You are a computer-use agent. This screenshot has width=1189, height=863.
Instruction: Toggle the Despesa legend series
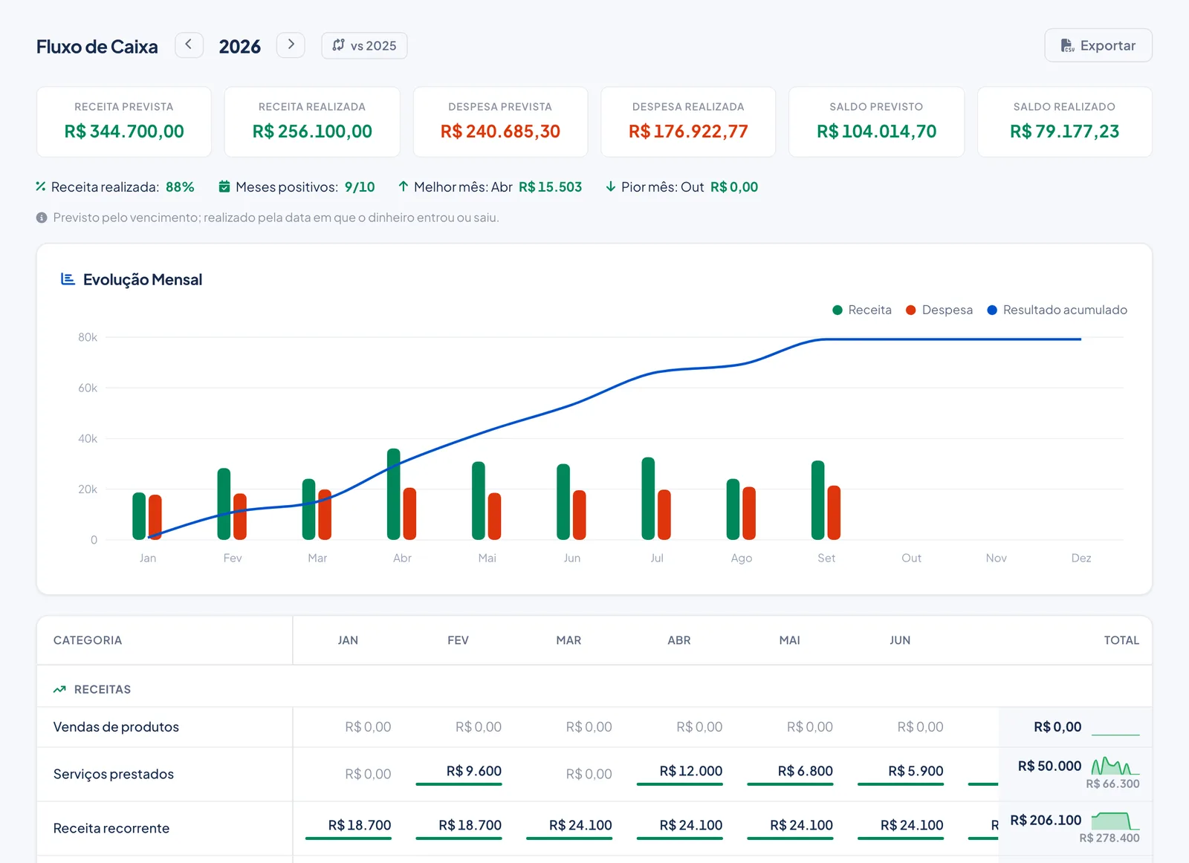[939, 310]
